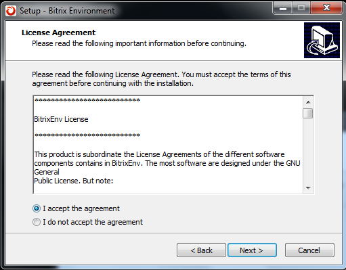Close the Bitrix Environment setup window

pyautogui.click(x=326, y=8)
